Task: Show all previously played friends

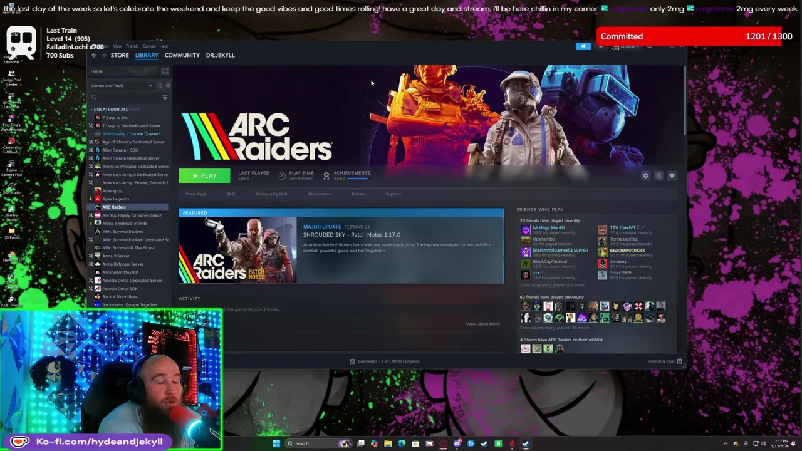Action: 554,328
